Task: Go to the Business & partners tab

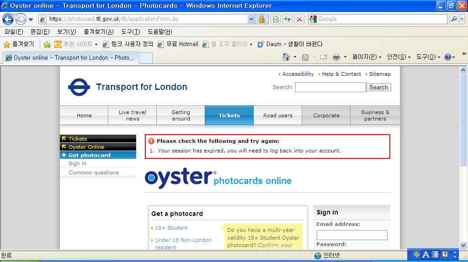Action: [x=375, y=115]
